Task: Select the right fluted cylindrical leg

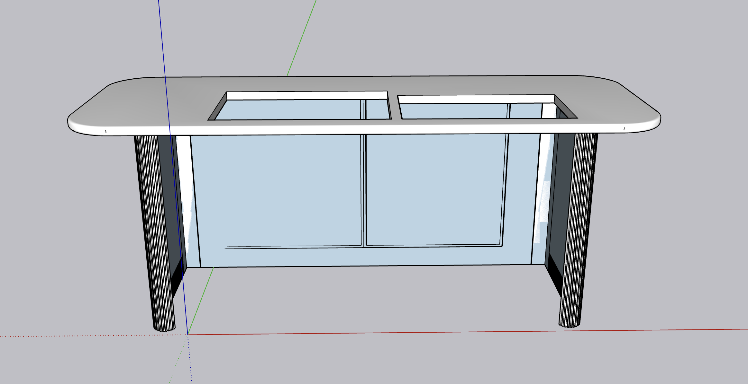Action: [579, 225]
